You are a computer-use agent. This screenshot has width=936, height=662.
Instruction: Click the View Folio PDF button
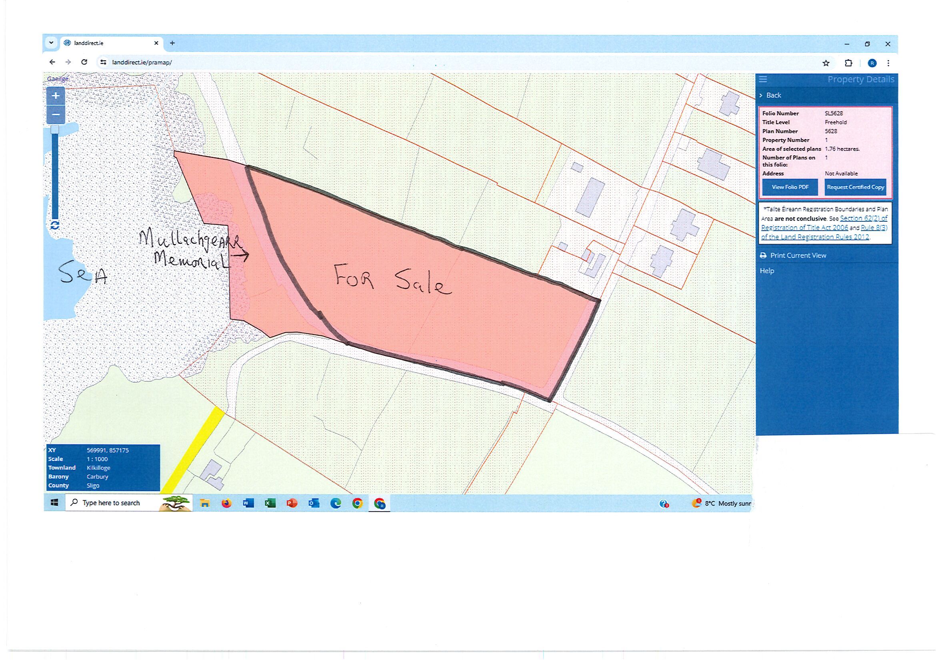pyautogui.click(x=790, y=187)
